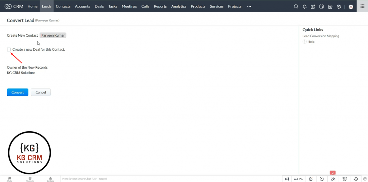Click the Owner of the New Records label
The image size is (368, 182).
tap(27, 67)
